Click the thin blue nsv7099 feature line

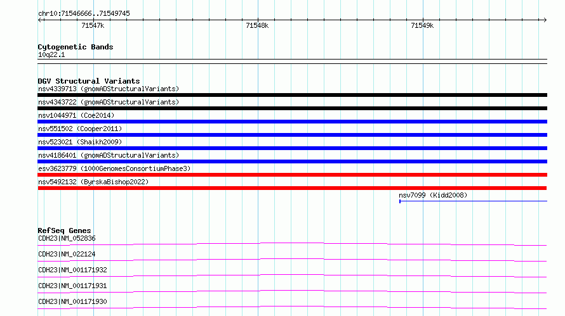click(x=473, y=201)
